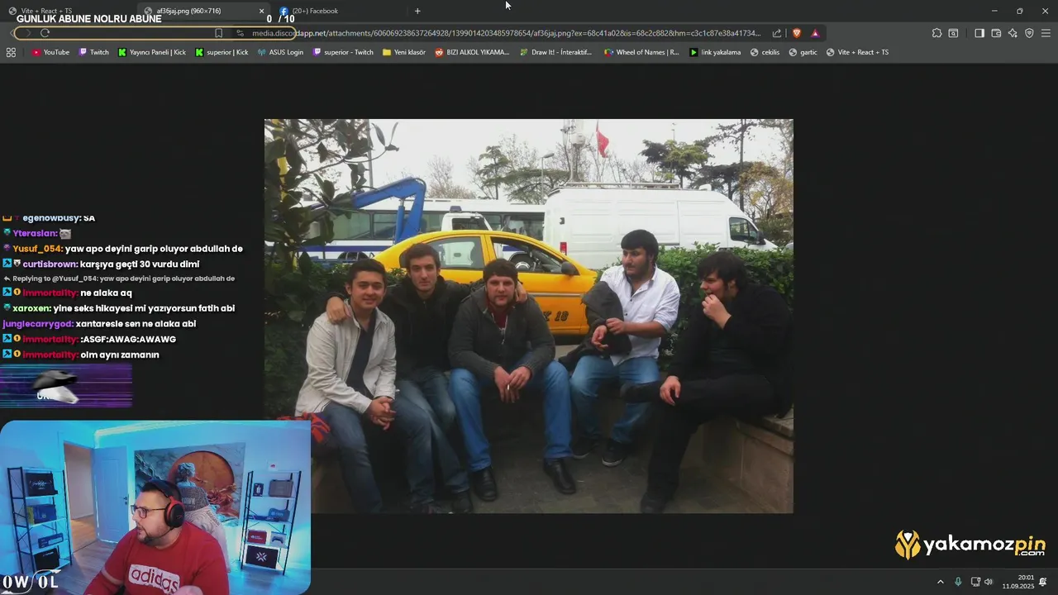This screenshot has height=595, width=1058.
Task: Click the microphone tray icon
Action: 958,582
